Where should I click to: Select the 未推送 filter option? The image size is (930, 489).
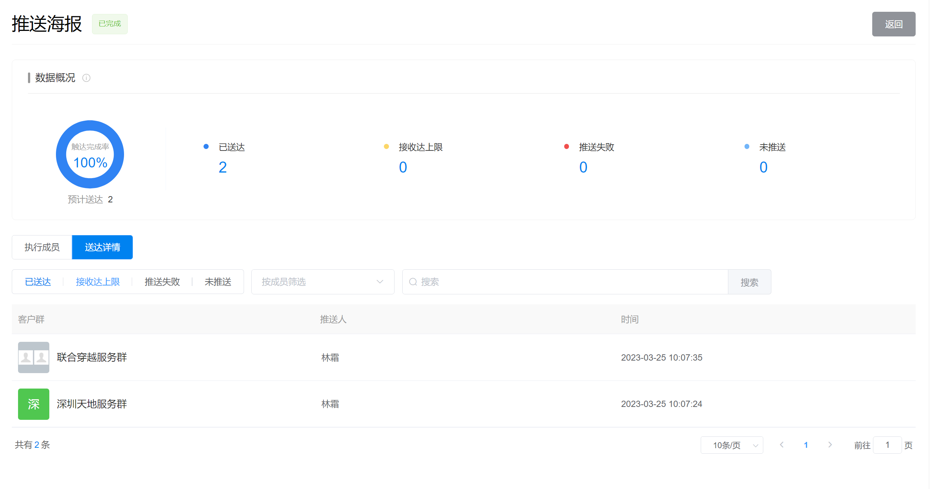click(x=218, y=282)
